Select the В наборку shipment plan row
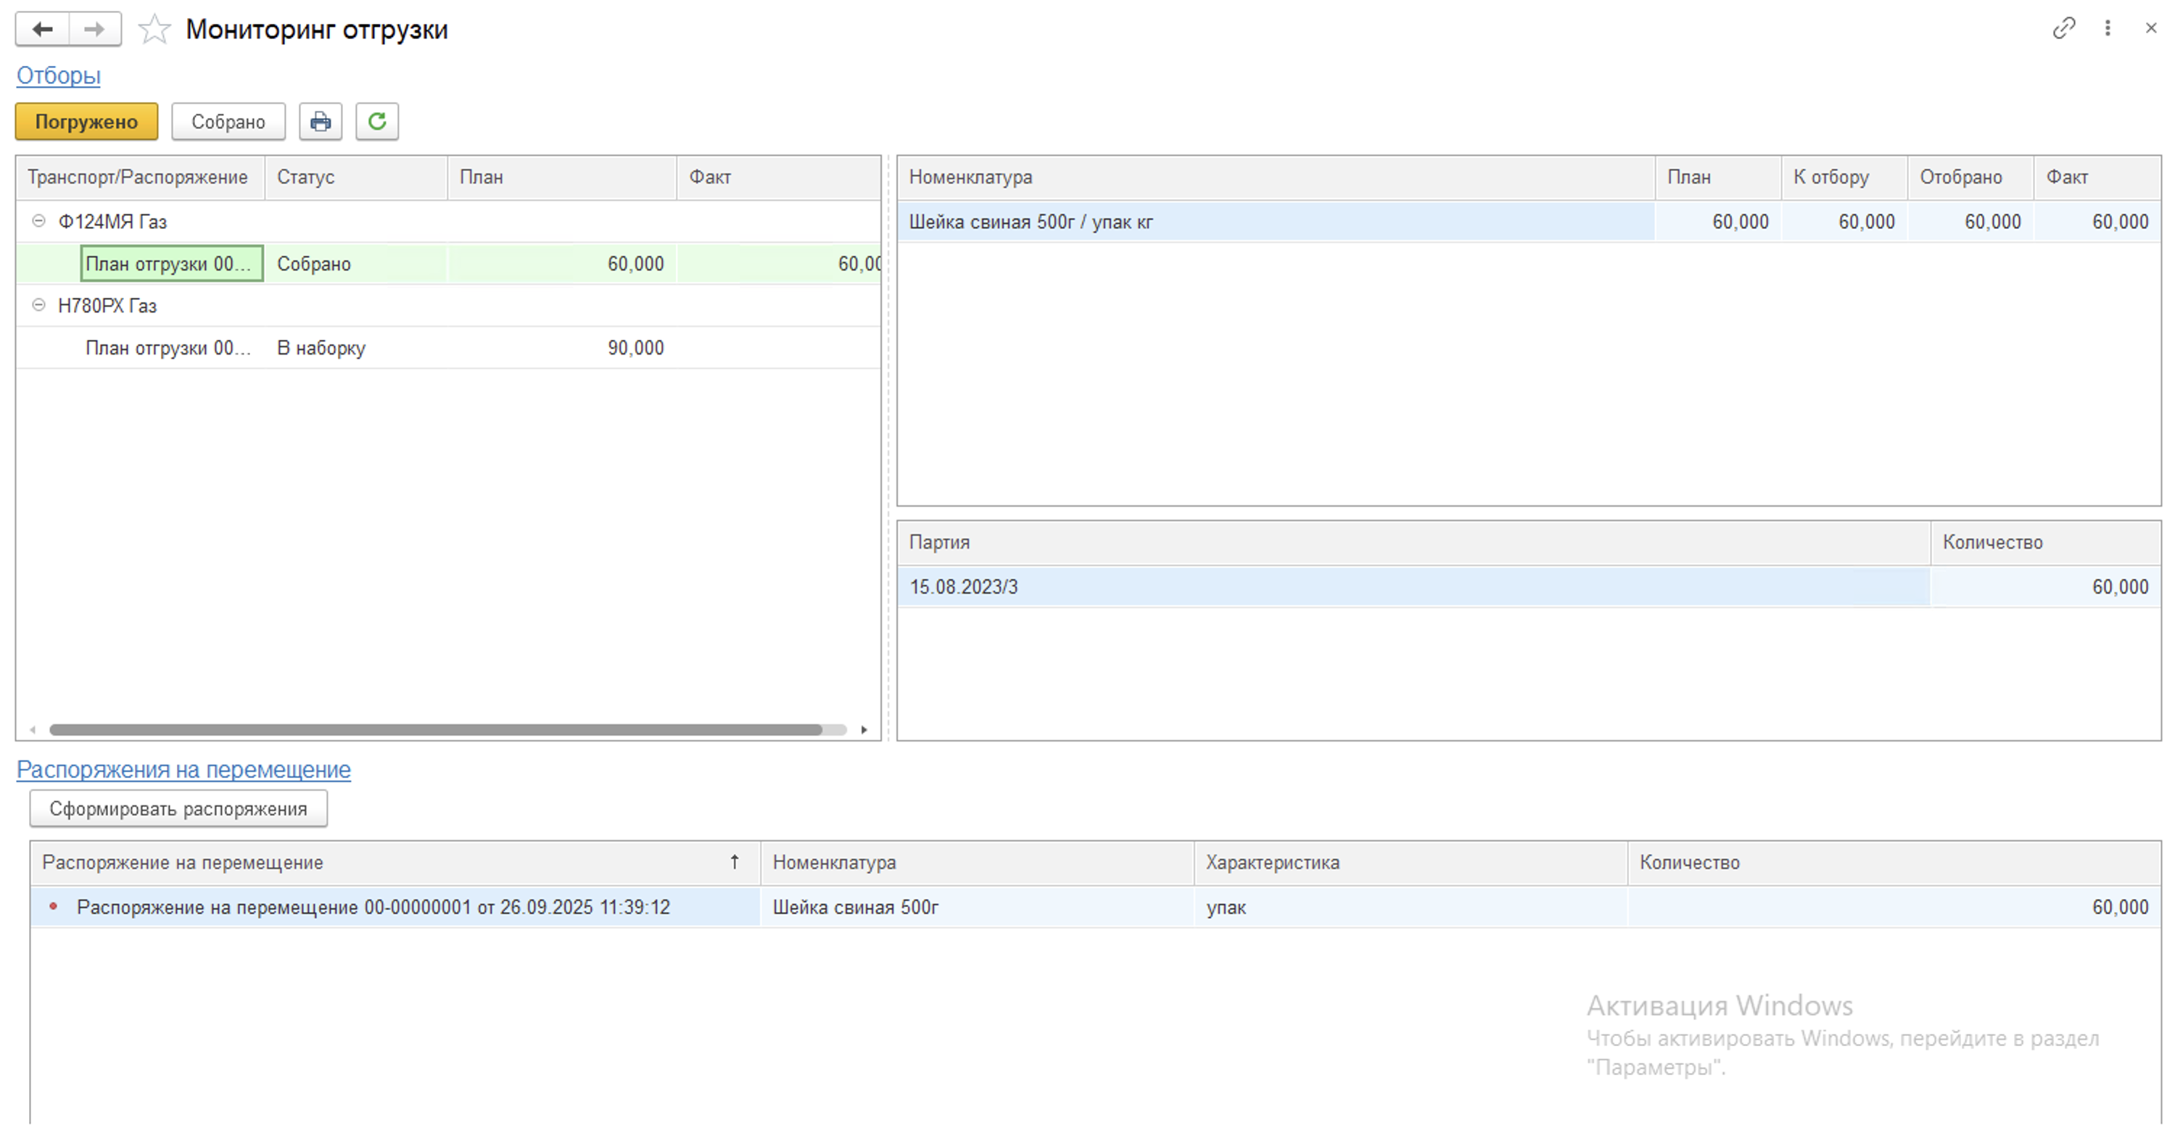Image resolution: width=2167 pixels, height=1128 pixels. pos(320,348)
